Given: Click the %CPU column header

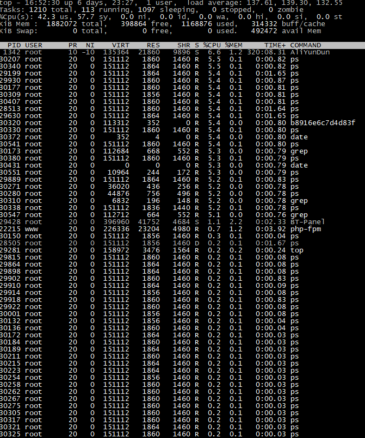Looking at the screenshot, I should click(212, 45).
